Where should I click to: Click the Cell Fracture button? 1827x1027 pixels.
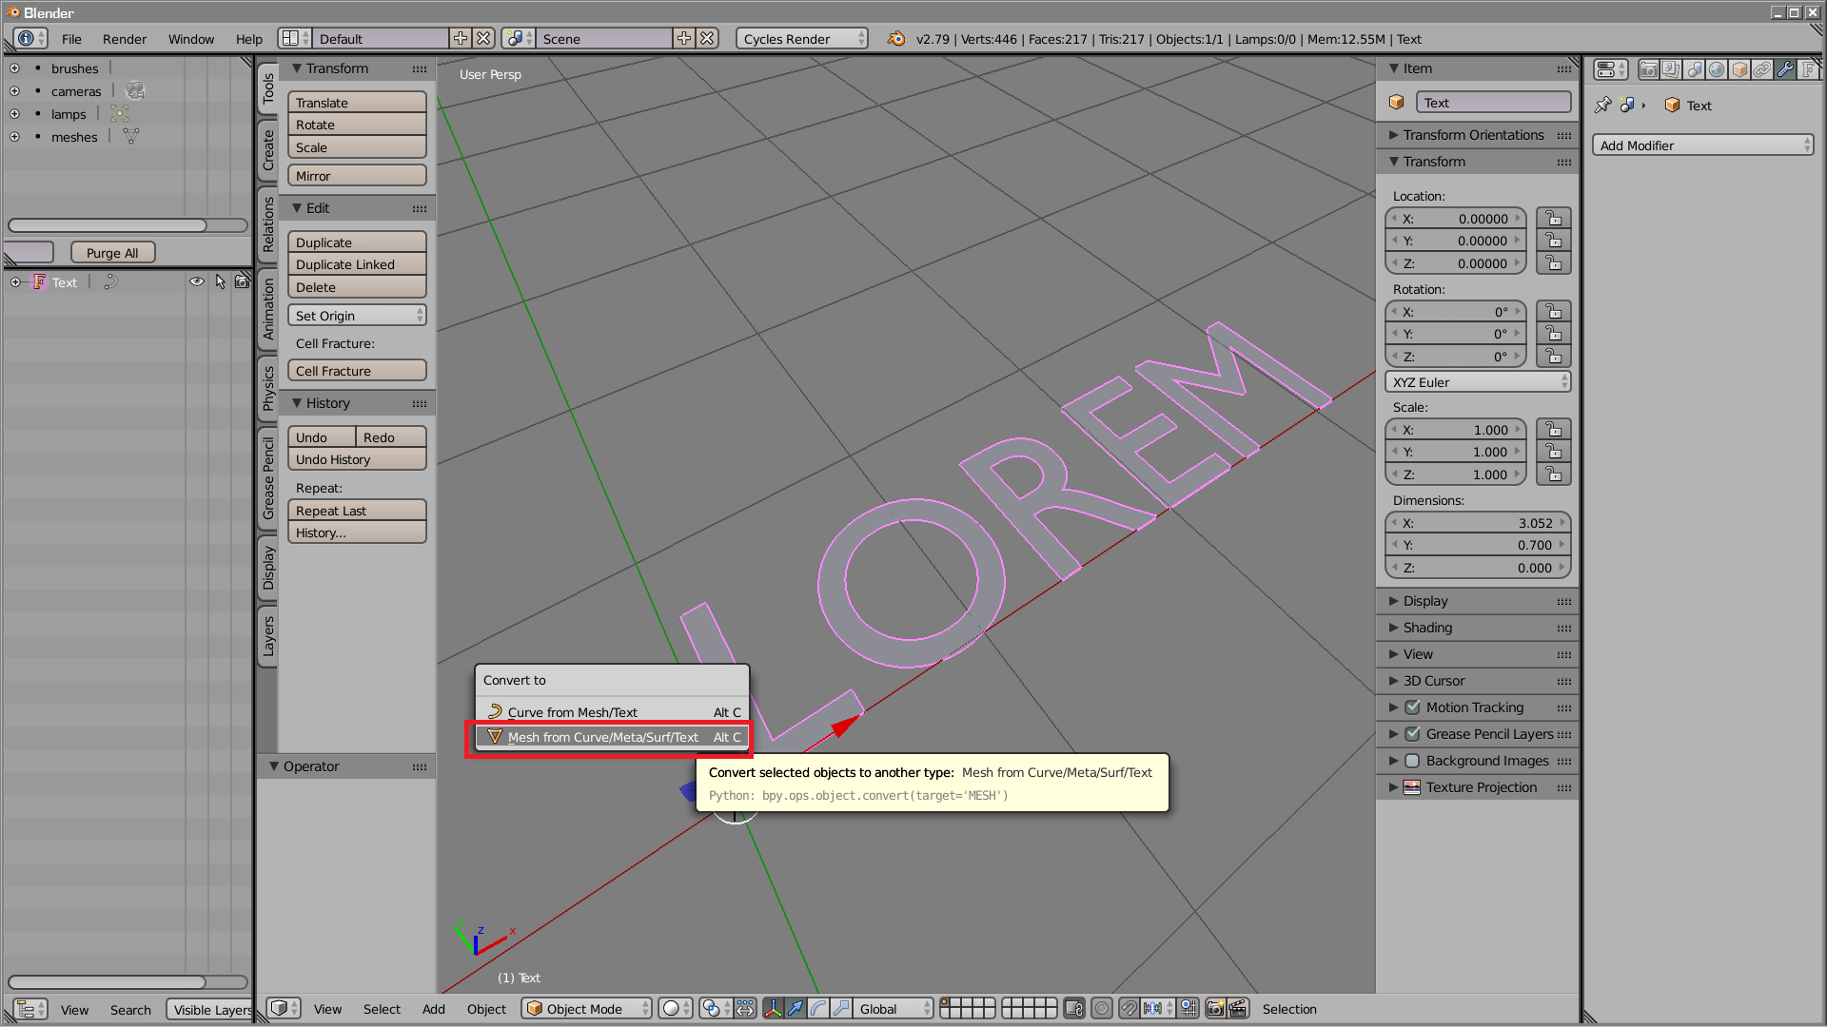(x=357, y=371)
